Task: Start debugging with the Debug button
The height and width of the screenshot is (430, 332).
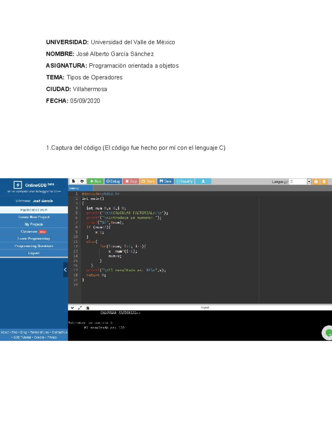Action: (113, 181)
